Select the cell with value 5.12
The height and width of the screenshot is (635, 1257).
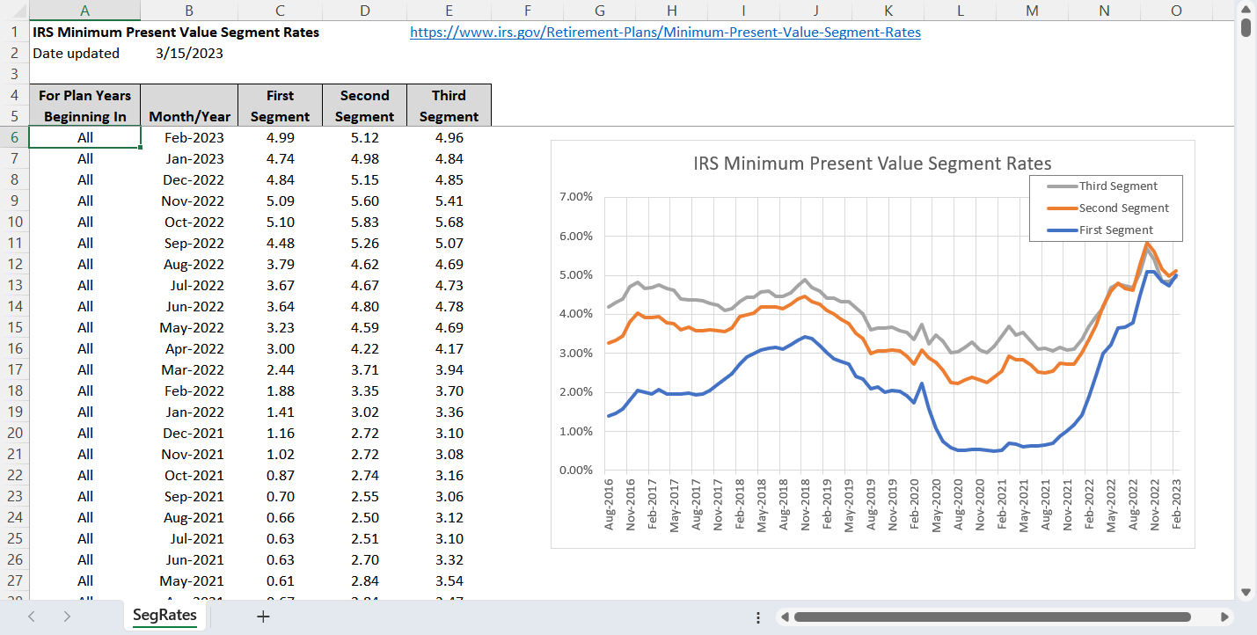point(364,138)
